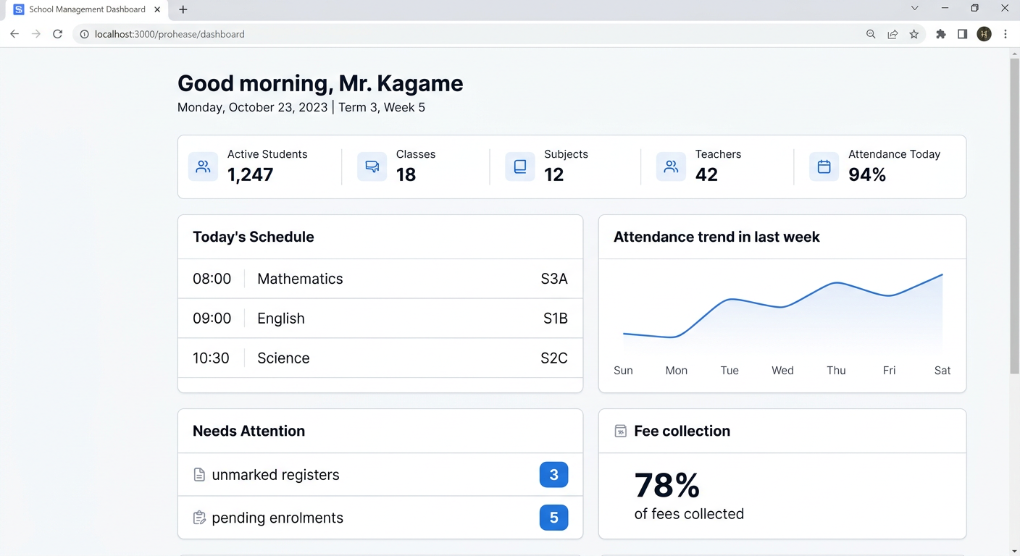View site information icon beside the URL
The image size is (1020, 556).
pos(84,34)
